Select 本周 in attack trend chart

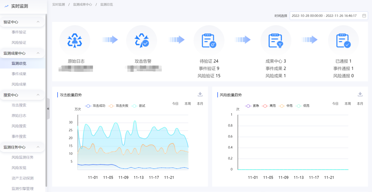coord(188,103)
